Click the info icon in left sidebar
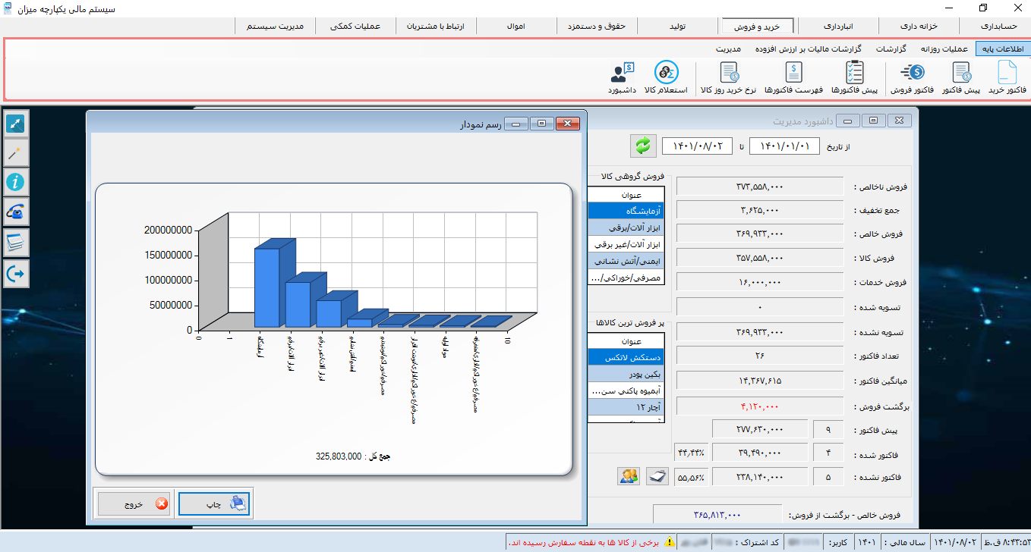Viewport: 1031px width, 552px height. click(16, 182)
